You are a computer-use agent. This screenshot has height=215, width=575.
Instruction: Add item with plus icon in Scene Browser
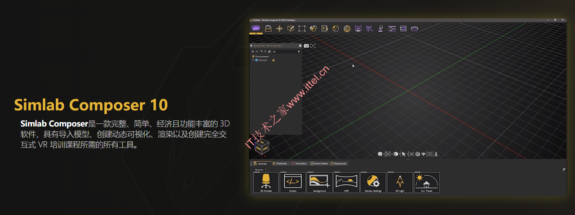[x=253, y=51]
